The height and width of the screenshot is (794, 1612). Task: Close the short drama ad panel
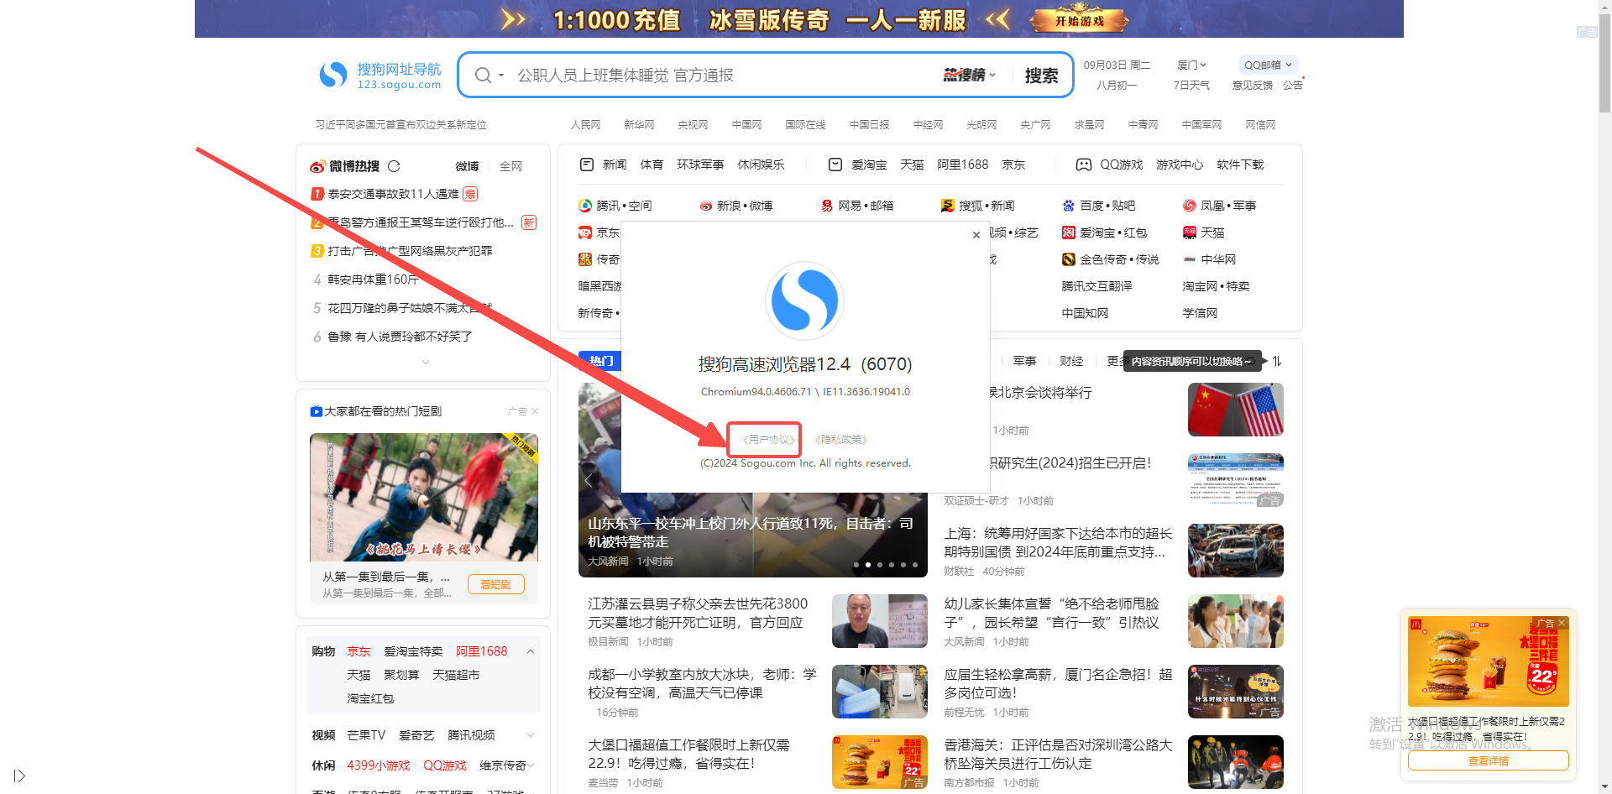click(535, 411)
